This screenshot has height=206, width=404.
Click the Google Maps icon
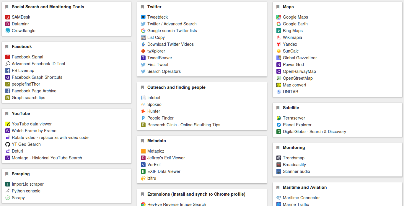pyautogui.click(x=279, y=17)
